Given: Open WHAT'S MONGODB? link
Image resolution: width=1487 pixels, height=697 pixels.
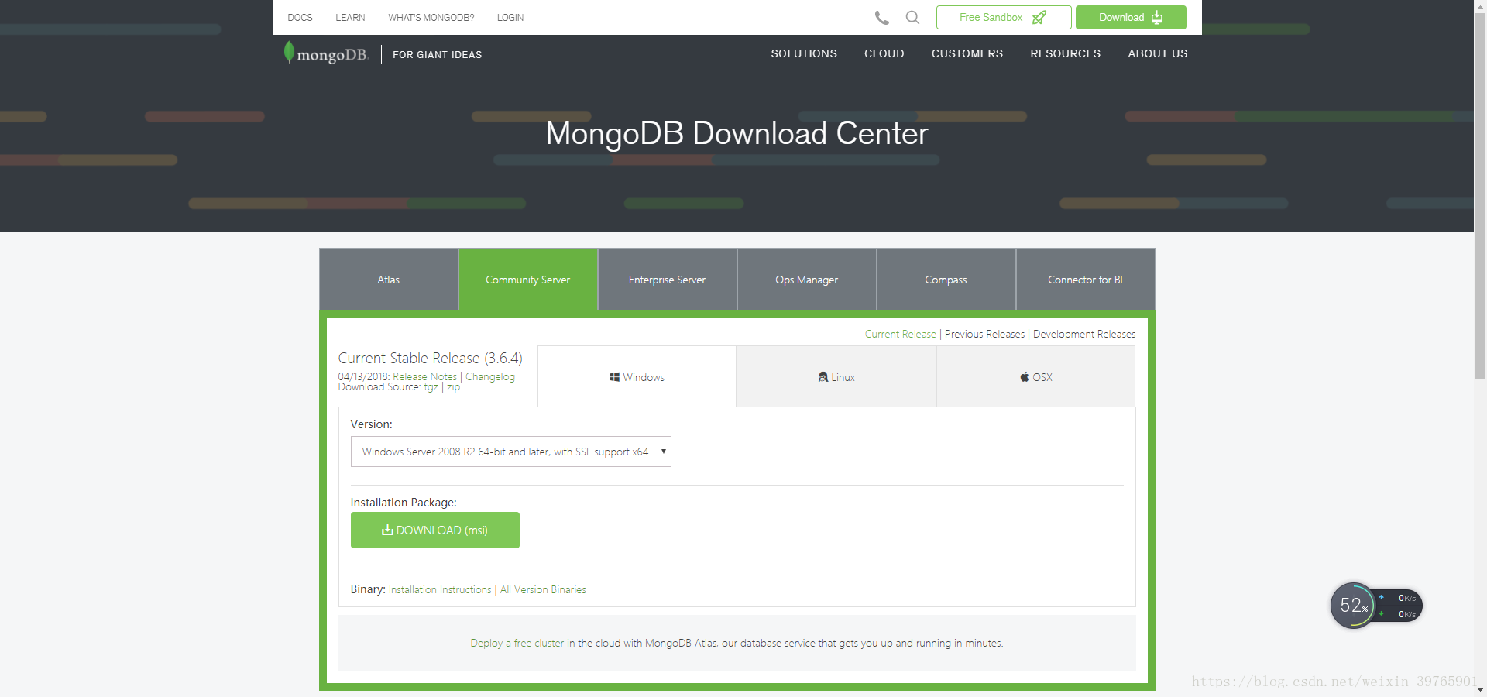Looking at the screenshot, I should [x=431, y=17].
